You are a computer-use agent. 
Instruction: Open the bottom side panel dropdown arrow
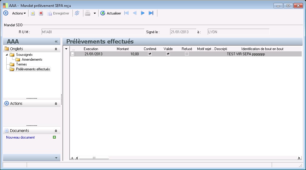pyautogui.click(x=56, y=158)
